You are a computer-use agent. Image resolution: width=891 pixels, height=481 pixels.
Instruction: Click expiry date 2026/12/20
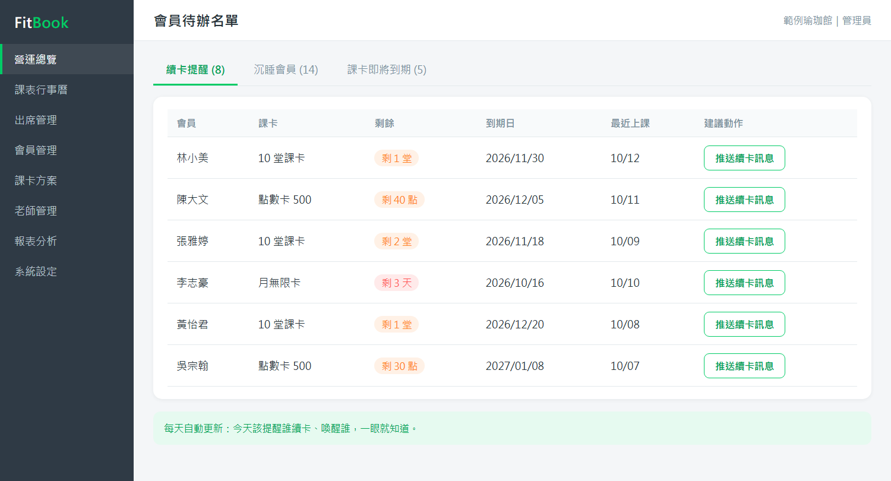point(514,324)
